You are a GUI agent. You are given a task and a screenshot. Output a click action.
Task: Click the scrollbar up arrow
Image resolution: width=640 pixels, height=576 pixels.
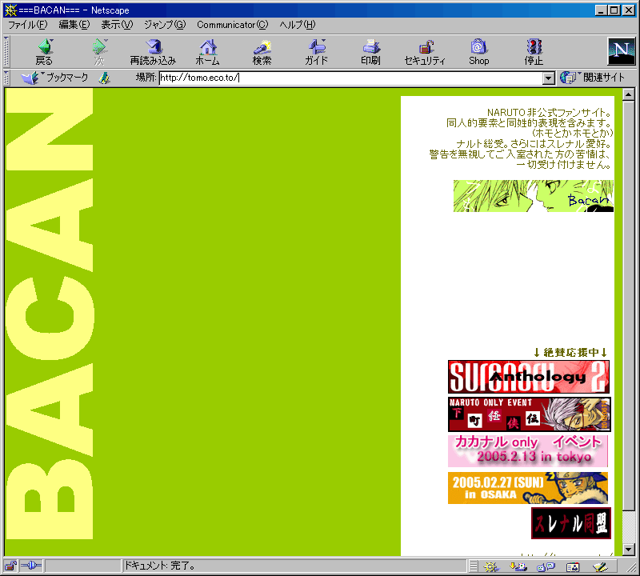tap(629, 94)
